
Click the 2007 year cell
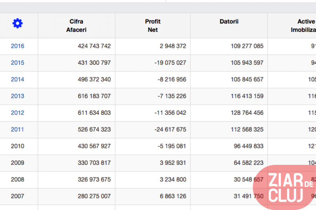click(x=18, y=196)
